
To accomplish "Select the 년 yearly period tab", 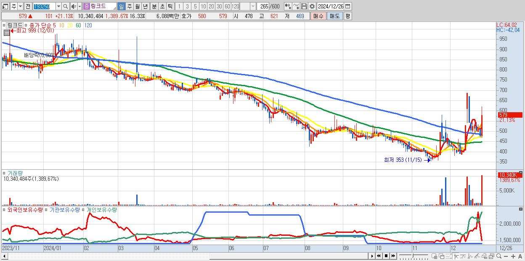I will pos(145,7).
